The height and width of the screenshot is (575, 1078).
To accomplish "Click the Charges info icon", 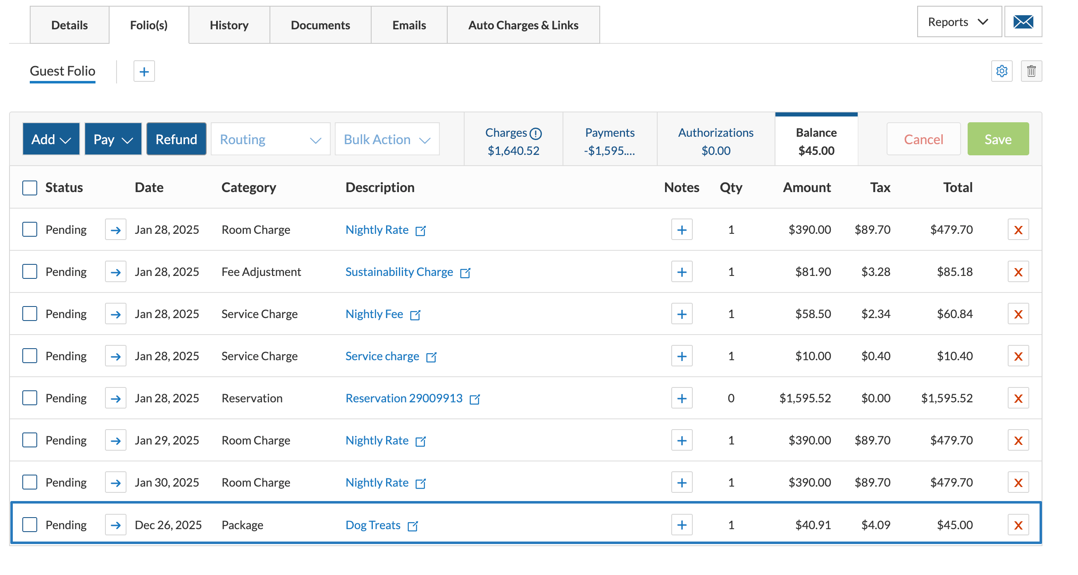I will pos(535,133).
